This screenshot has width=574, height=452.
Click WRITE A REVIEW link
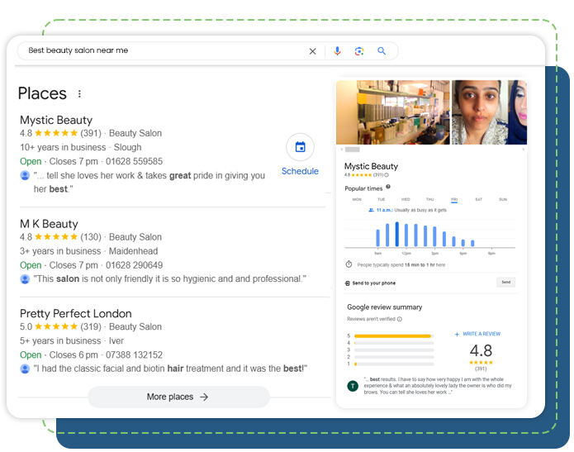(477, 334)
